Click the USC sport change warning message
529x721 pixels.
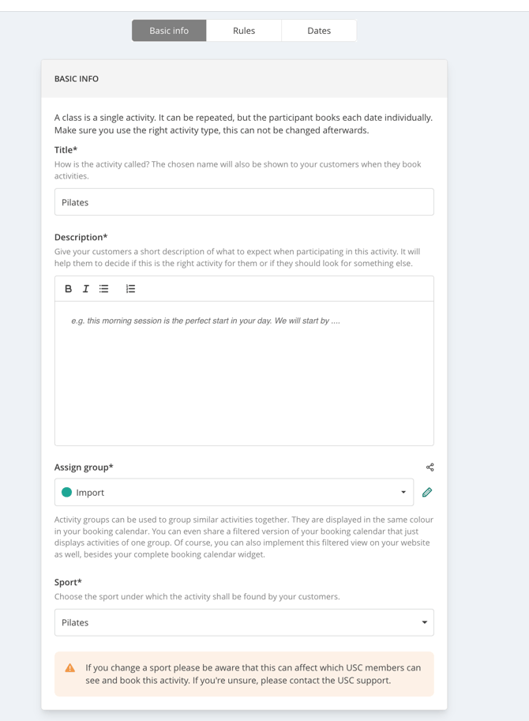tap(253, 674)
